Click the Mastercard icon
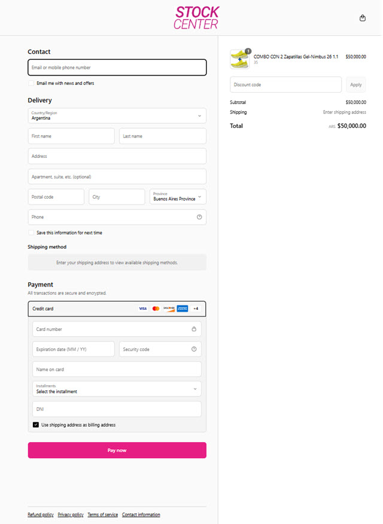Screen dimensions: 383x524 (156, 309)
